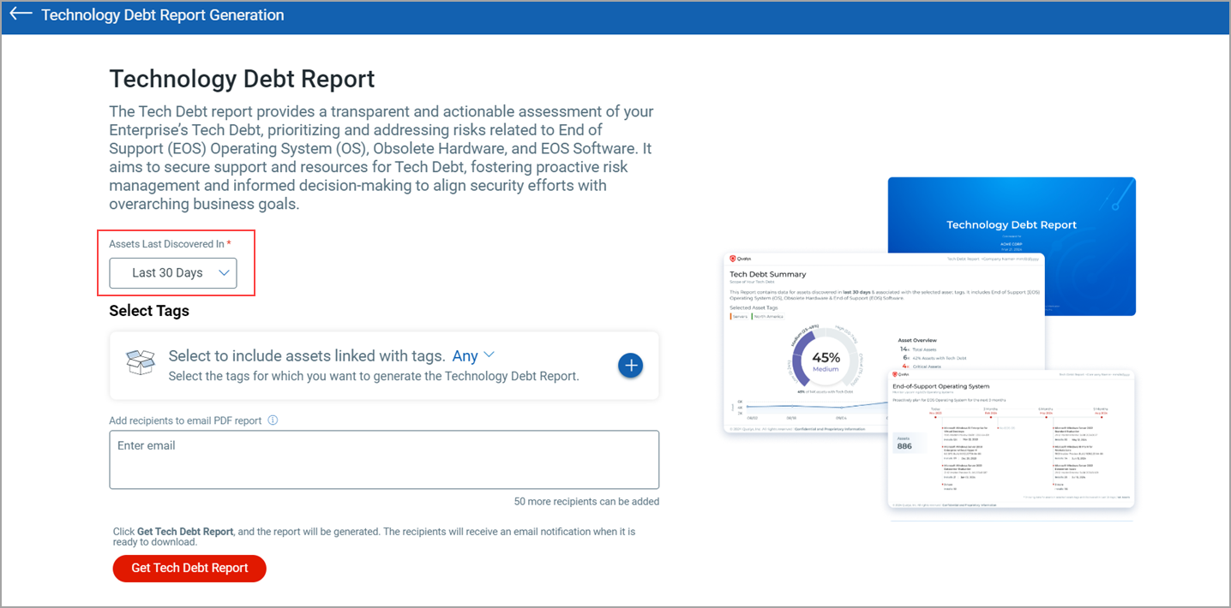
Task: Open the End-of-Support Operating System preview
Action: pyautogui.click(x=1012, y=439)
